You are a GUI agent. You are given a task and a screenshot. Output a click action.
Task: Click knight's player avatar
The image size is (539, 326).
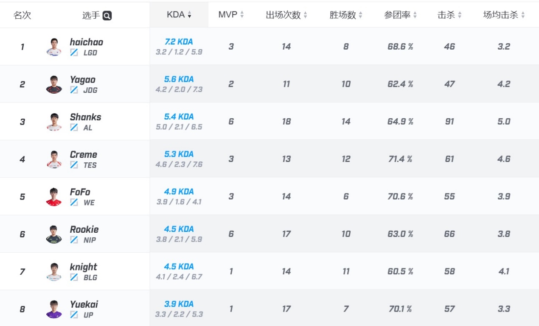coord(54,272)
